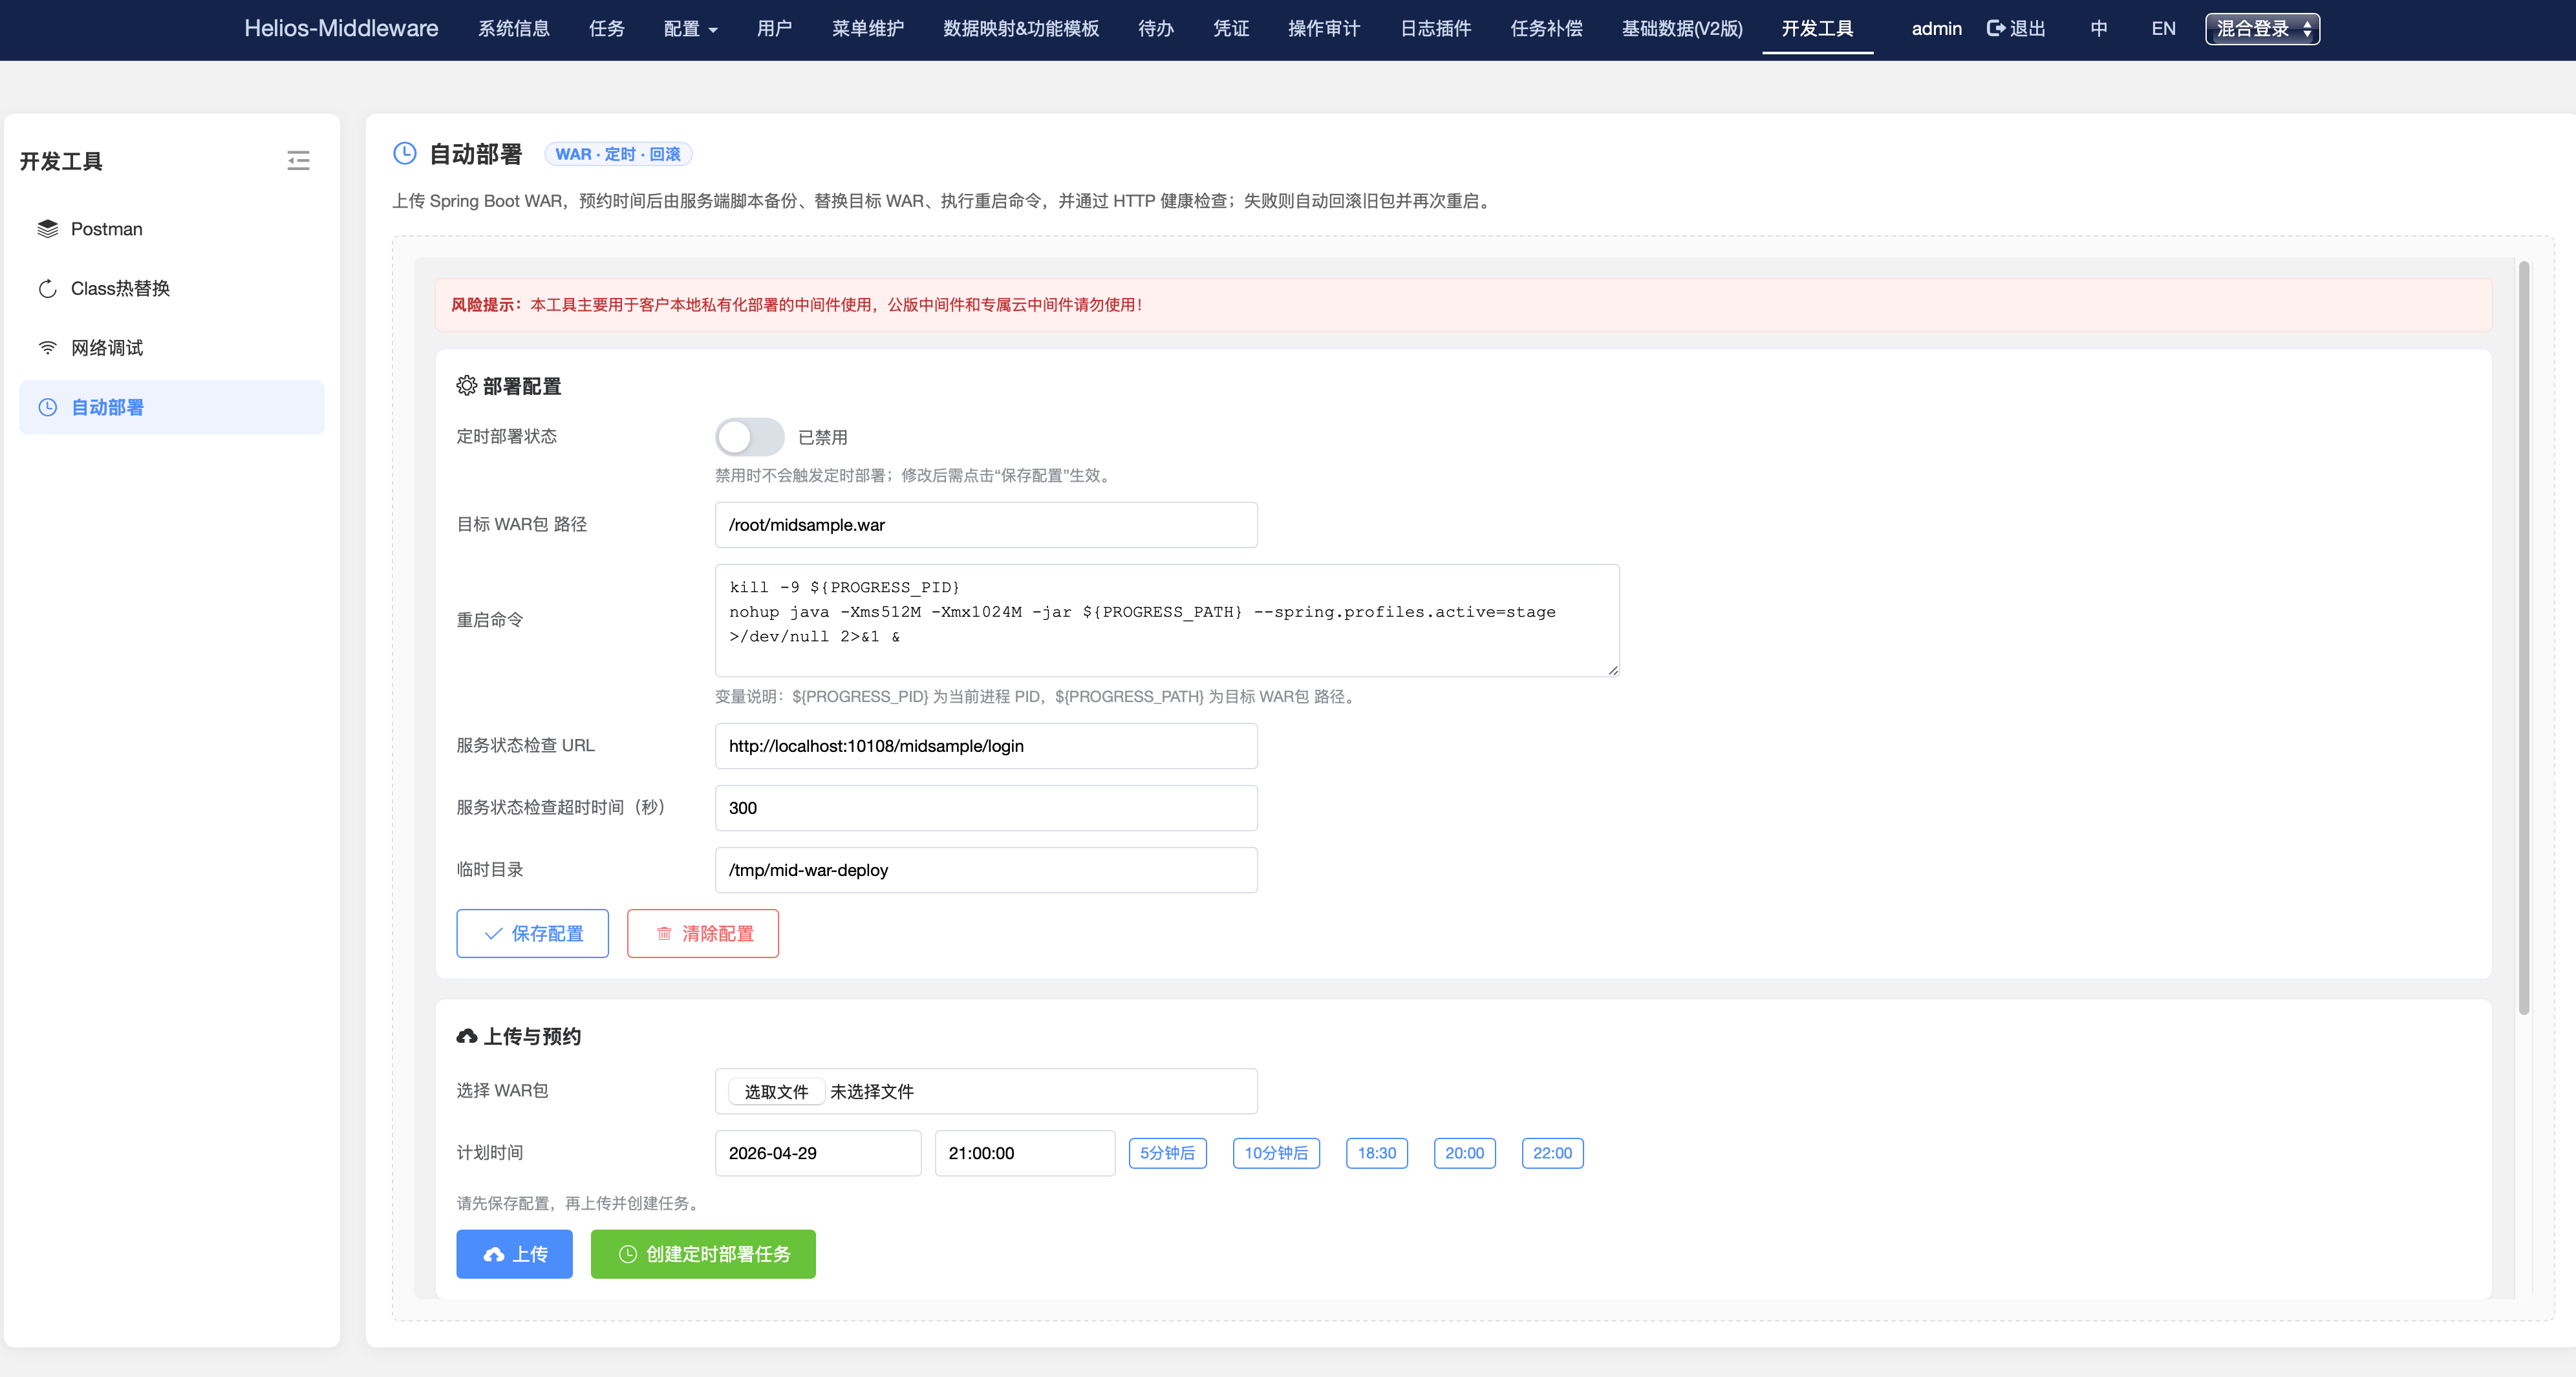Click the cloud icon beside 上传与预约 heading
The width and height of the screenshot is (2576, 1377).
pos(467,1036)
